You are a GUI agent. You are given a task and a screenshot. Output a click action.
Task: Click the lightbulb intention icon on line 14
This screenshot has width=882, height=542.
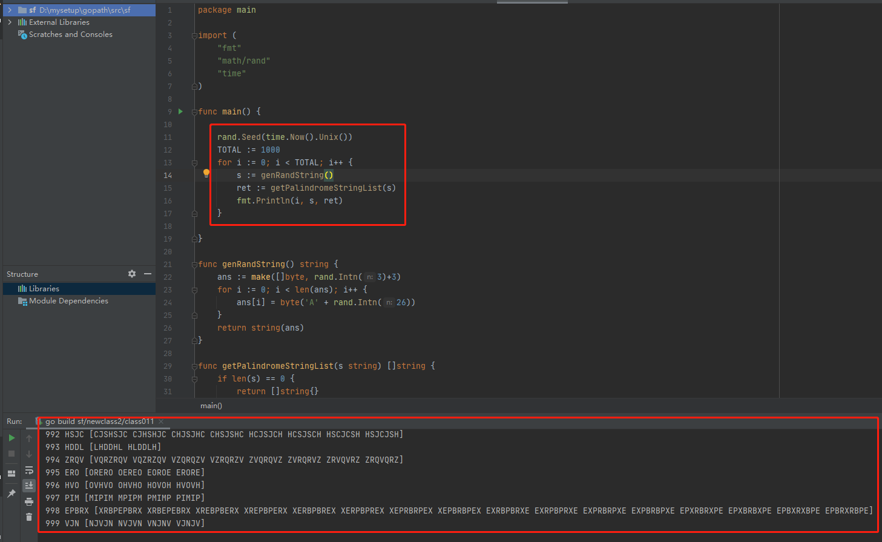(x=206, y=173)
